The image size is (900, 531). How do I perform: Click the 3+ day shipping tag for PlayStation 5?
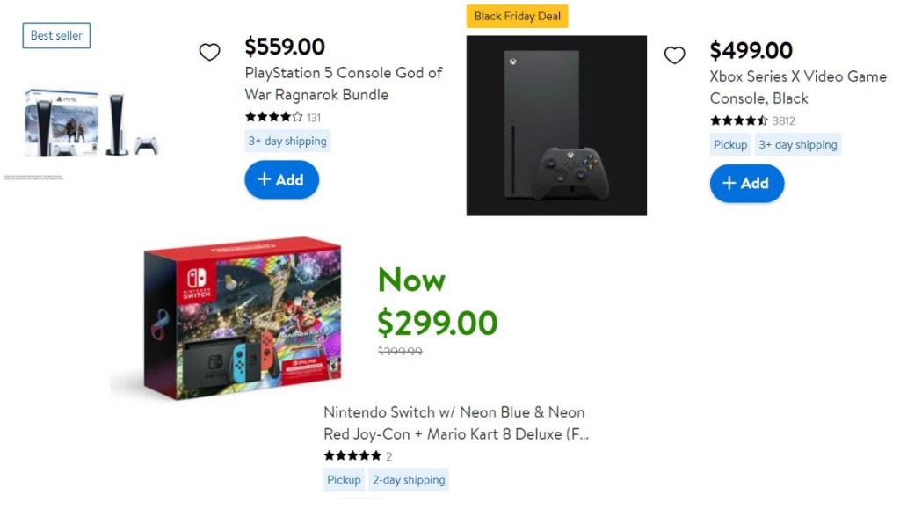point(287,142)
